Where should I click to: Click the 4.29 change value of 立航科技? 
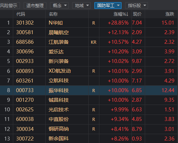[x=169, y=81]
